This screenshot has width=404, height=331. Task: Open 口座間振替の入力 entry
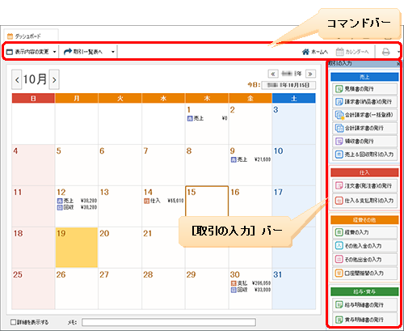pos(364,274)
